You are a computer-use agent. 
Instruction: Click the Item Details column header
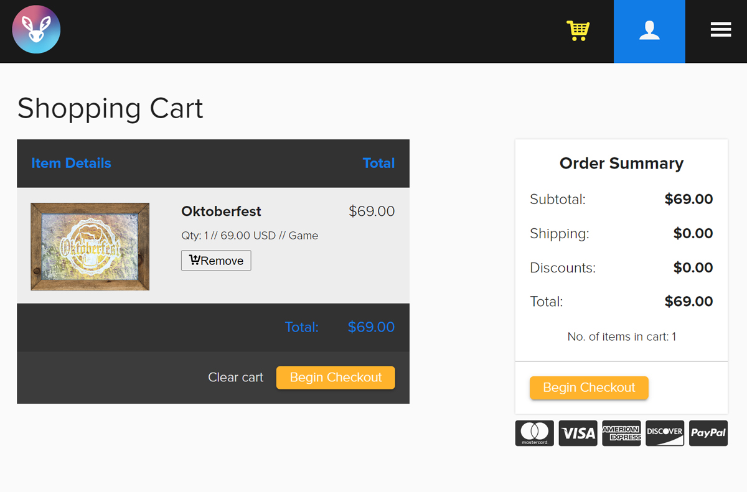pyautogui.click(x=71, y=163)
